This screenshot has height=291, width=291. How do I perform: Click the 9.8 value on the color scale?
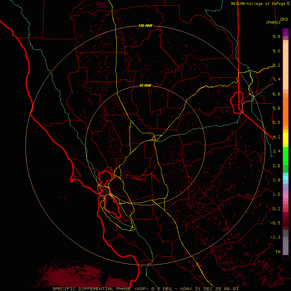pyautogui.click(x=276, y=36)
